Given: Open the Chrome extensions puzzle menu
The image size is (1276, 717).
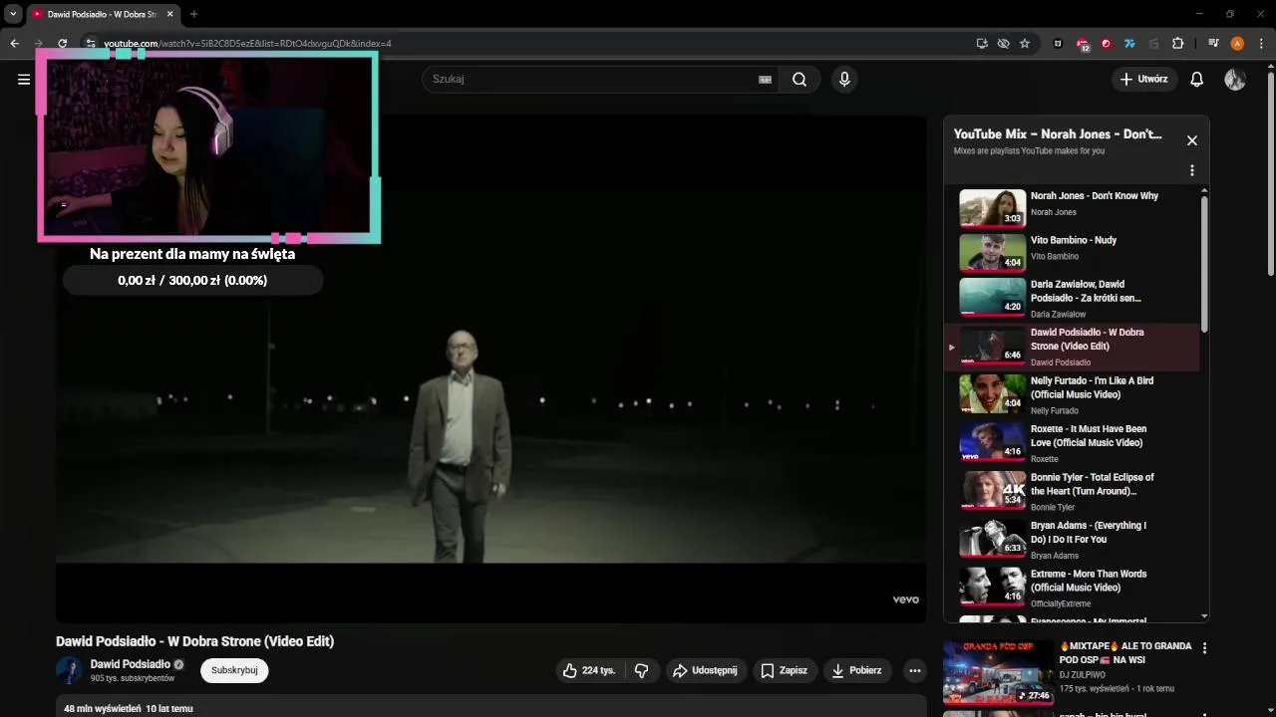Looking at the screenshot, I should 1177,43.
